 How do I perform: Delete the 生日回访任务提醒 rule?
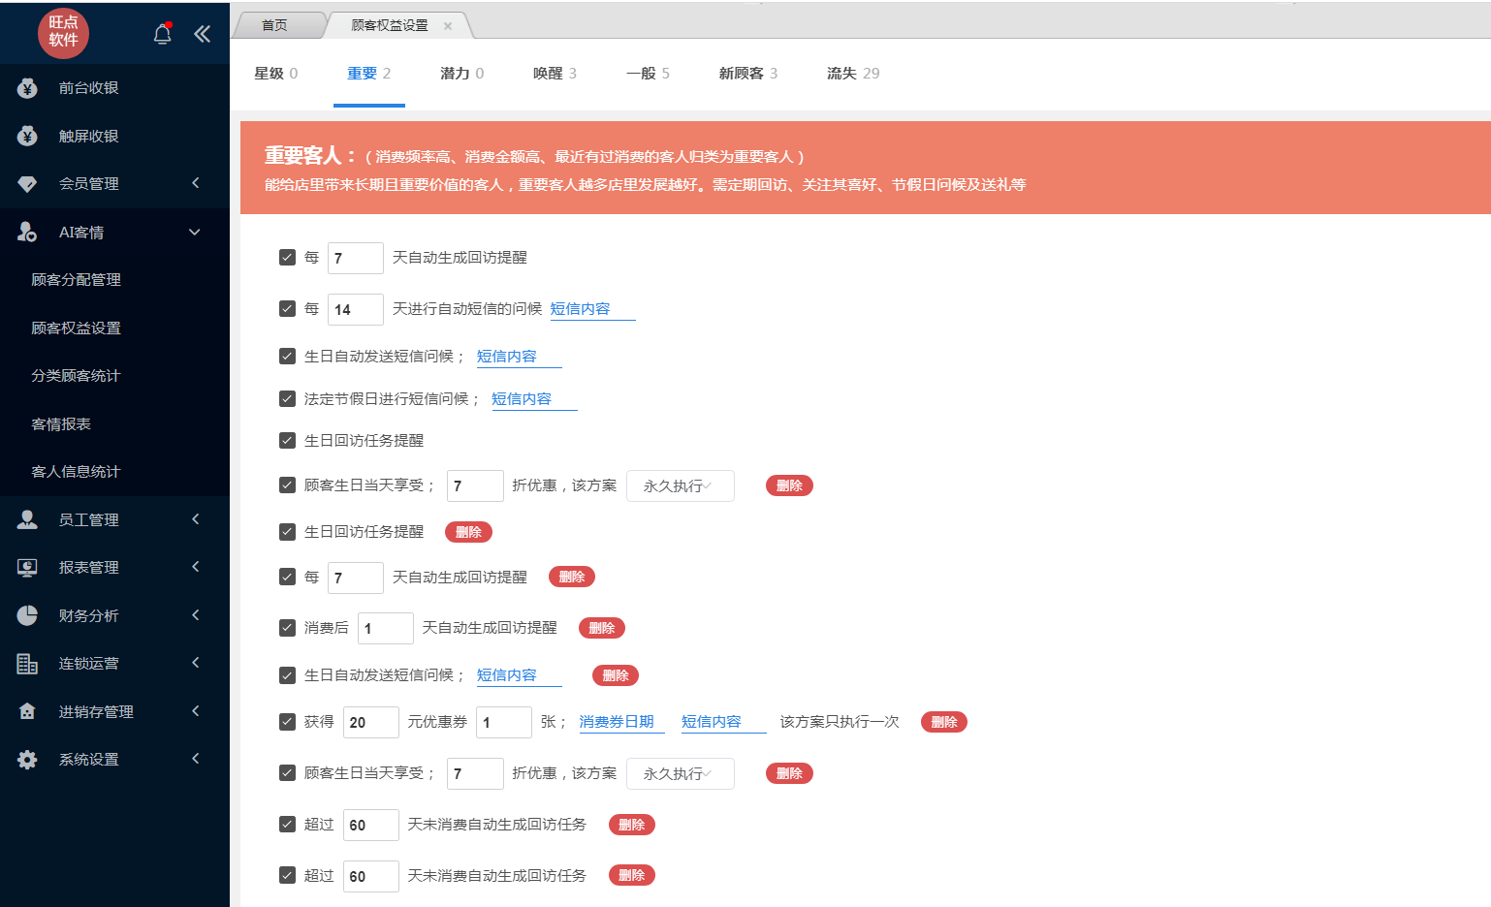tap(469, 532)
